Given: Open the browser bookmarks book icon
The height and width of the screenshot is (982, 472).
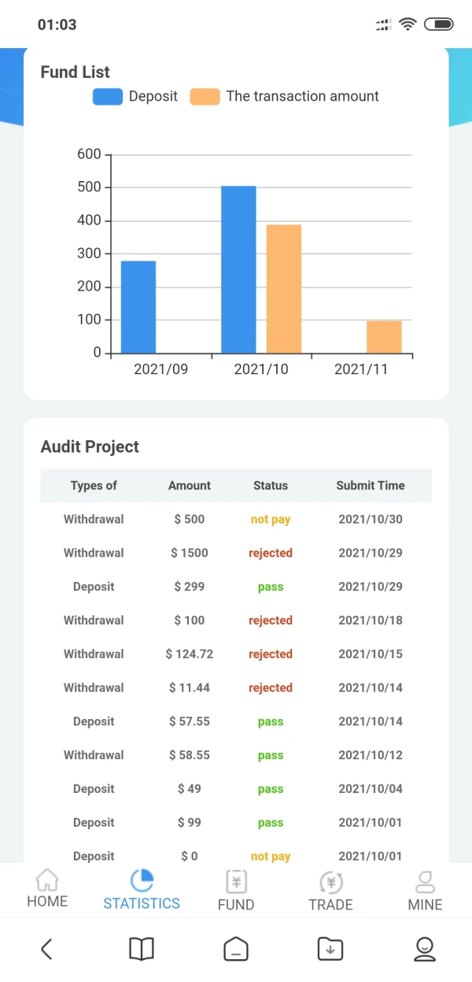Looking at the screenshot, I should pos(142,949).
